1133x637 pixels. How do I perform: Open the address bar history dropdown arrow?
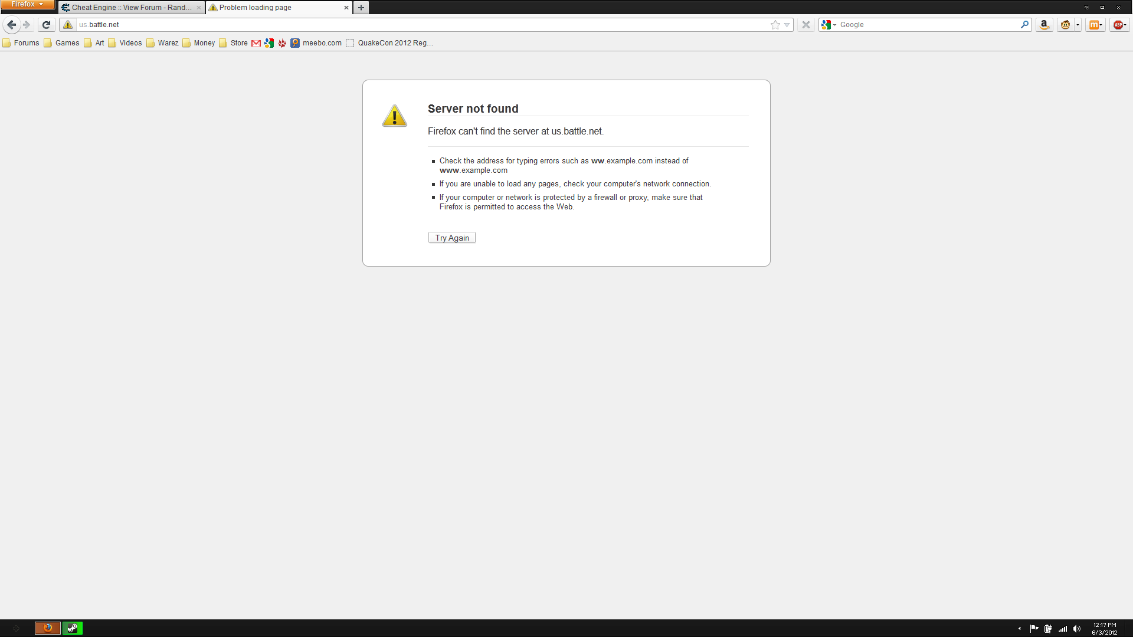(787, 25)
